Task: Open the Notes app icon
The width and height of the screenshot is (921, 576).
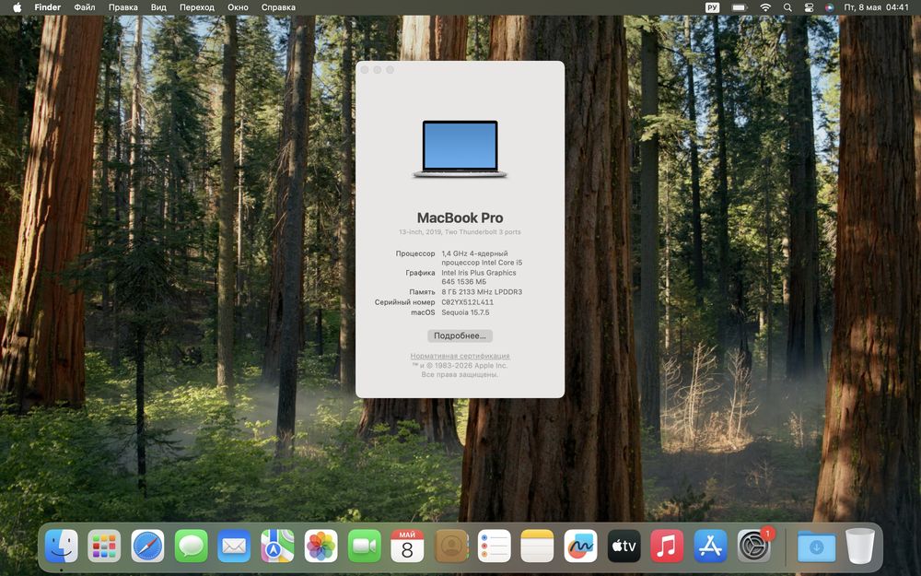Action: [537, 546]
